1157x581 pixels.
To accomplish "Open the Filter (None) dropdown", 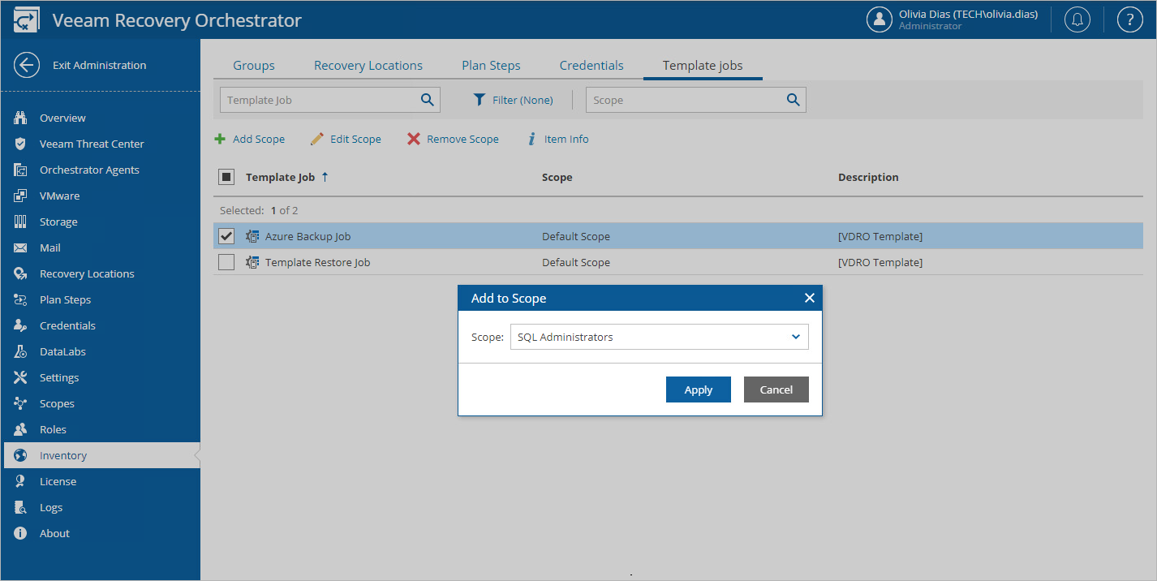I will pos(513,100).
